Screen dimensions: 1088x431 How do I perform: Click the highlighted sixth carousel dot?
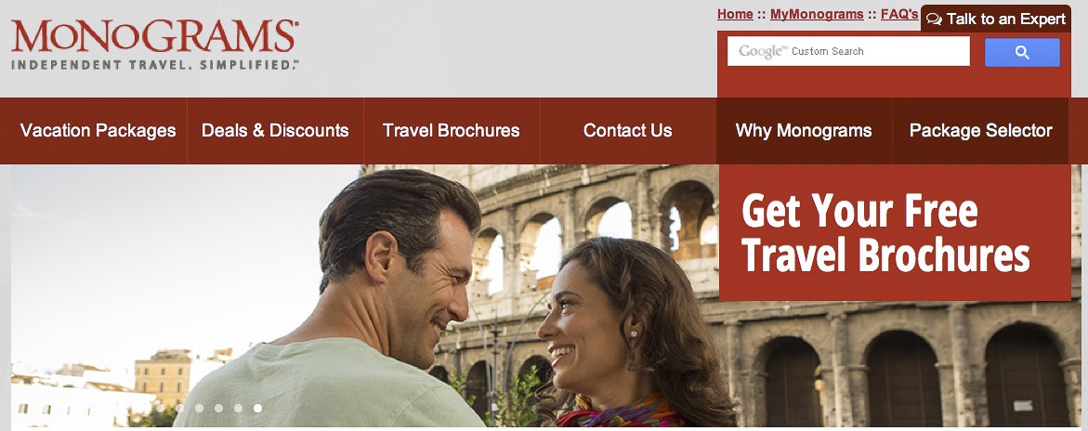[257, 408]
